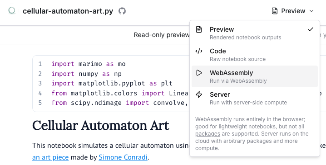Select the WebAssembly menu option

coord(254,76)
